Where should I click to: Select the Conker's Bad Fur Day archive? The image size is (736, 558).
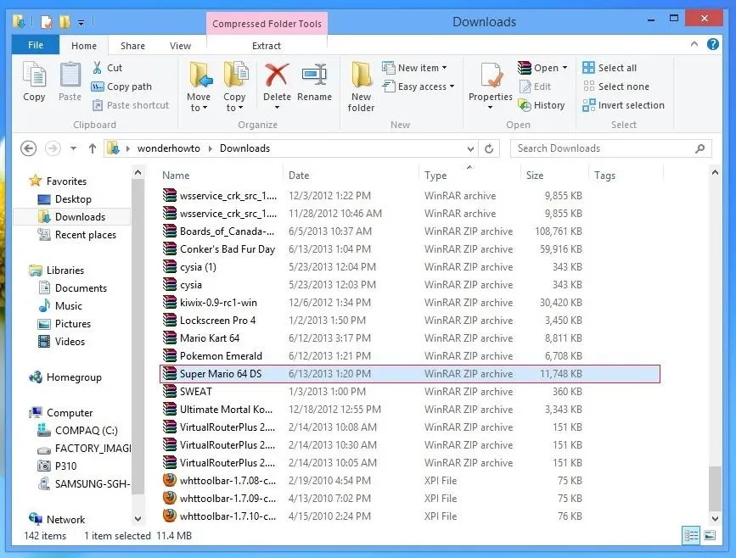tap(410, 249)
